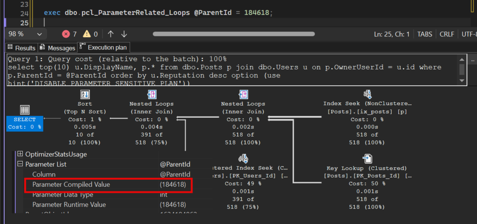Click the Ln: 25, Ch: 1 position indicator

[391, 34]
